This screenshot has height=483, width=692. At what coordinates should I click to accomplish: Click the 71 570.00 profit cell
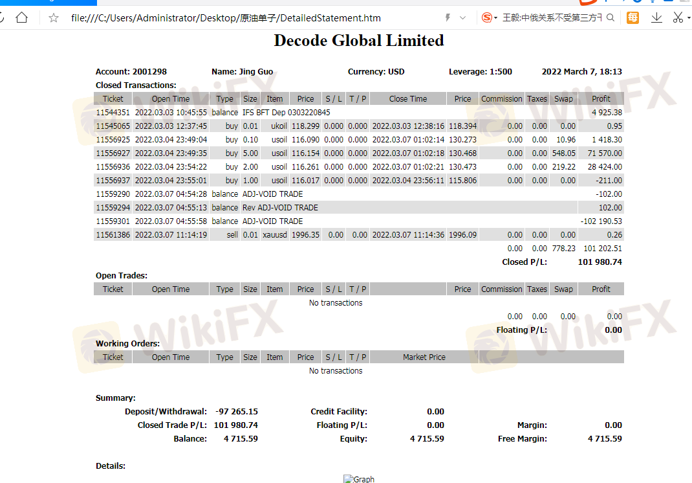(605, 153)
